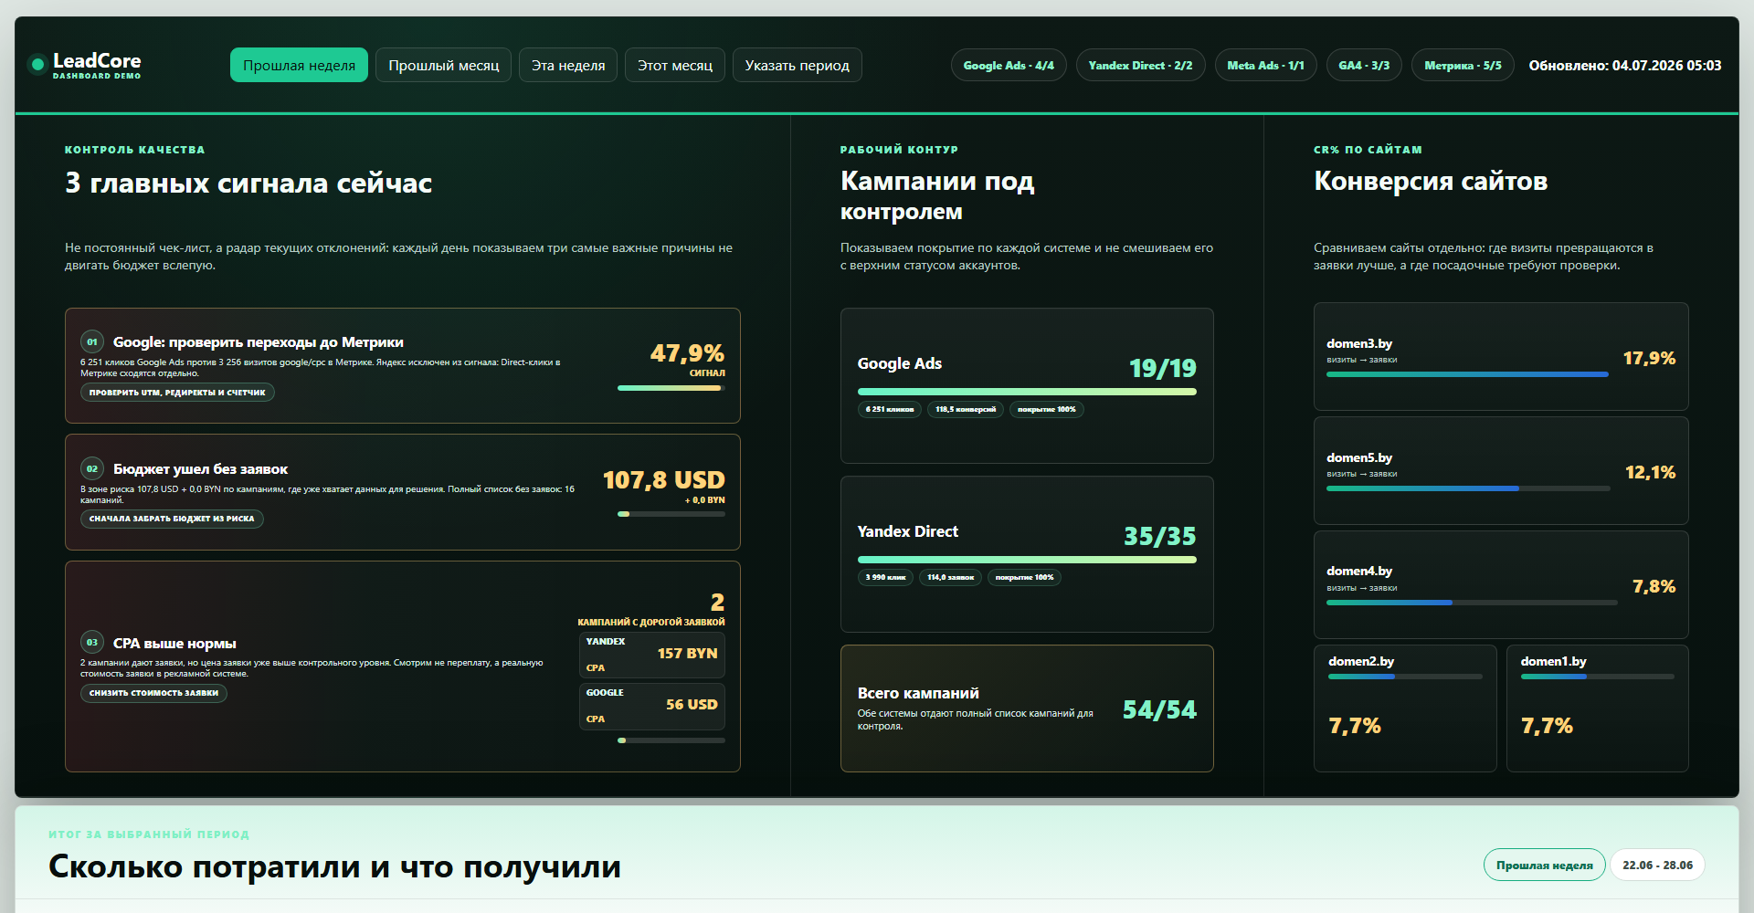
Task: Click the Google Ads 4/4 status chip
Action: [1009, 65]
